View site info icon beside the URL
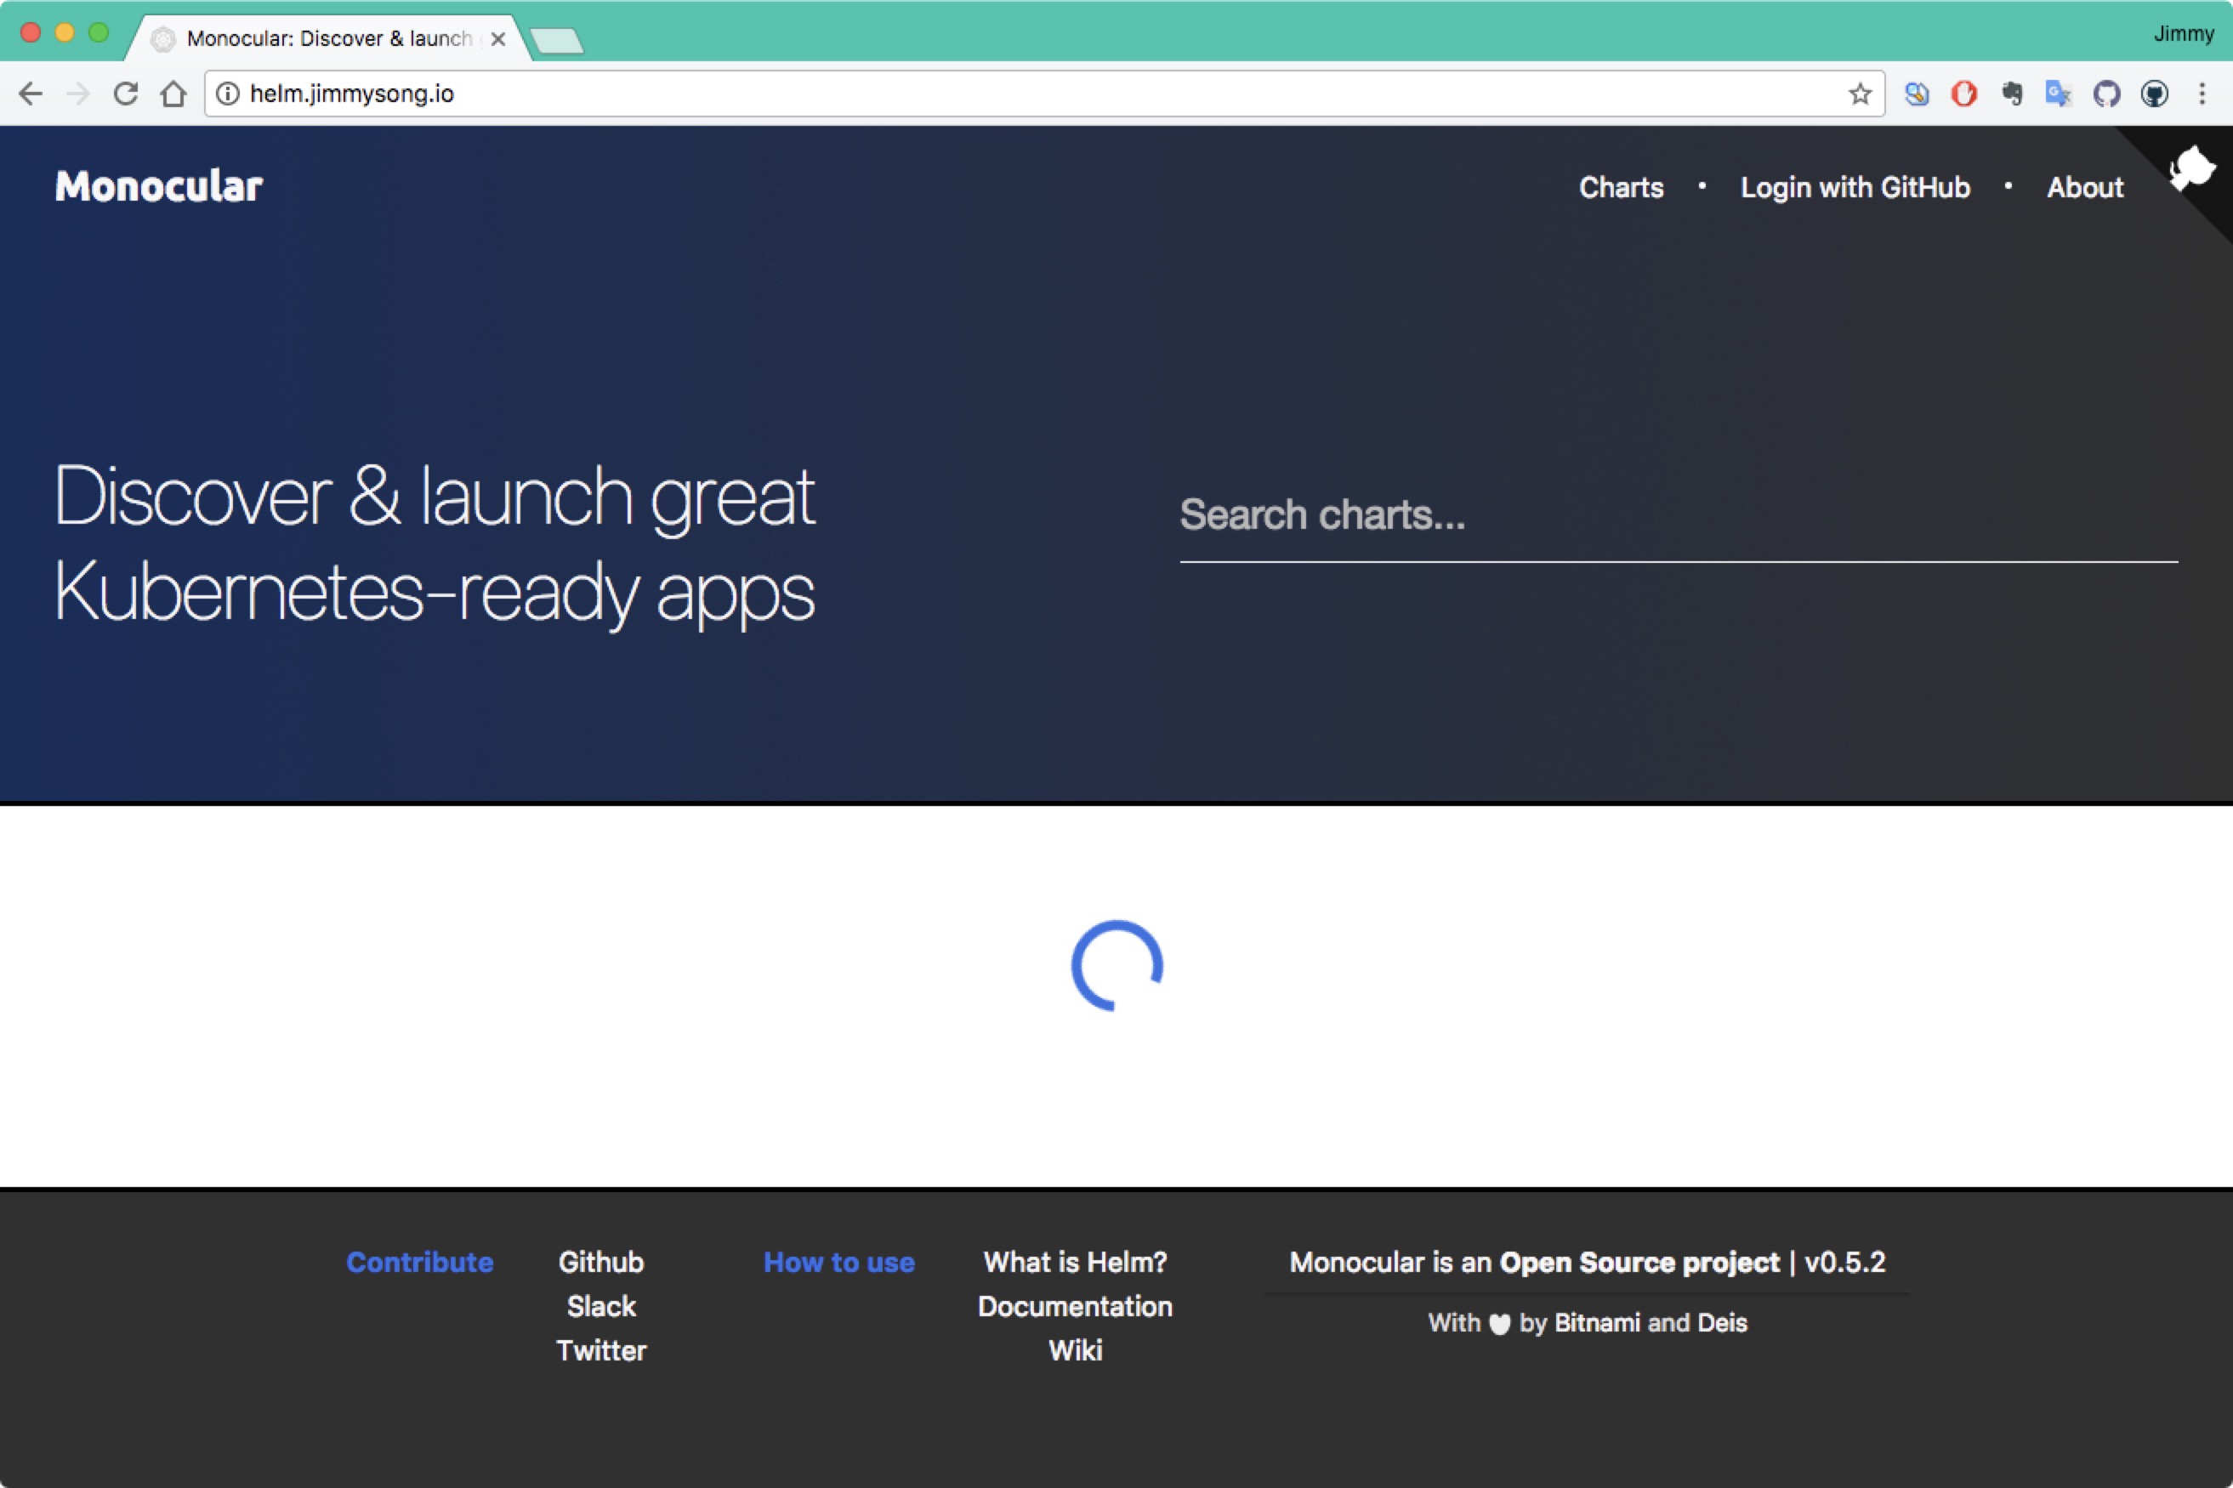The image size is (2233, 1488). 228,94
